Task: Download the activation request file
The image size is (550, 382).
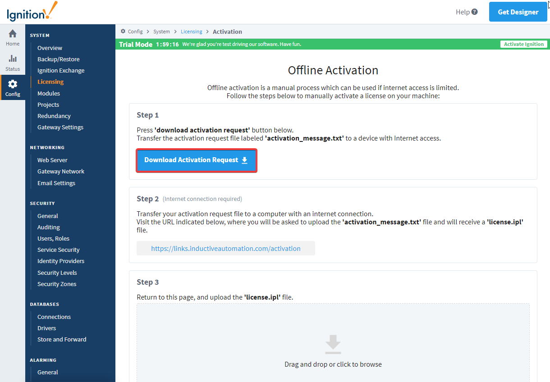Action: (196, 160)
